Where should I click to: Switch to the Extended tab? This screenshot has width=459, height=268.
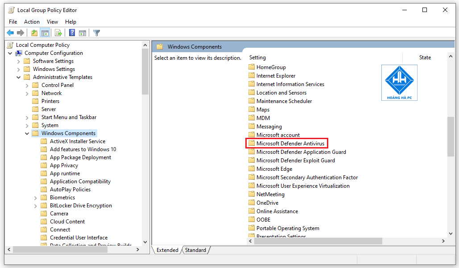pos(167,250)
